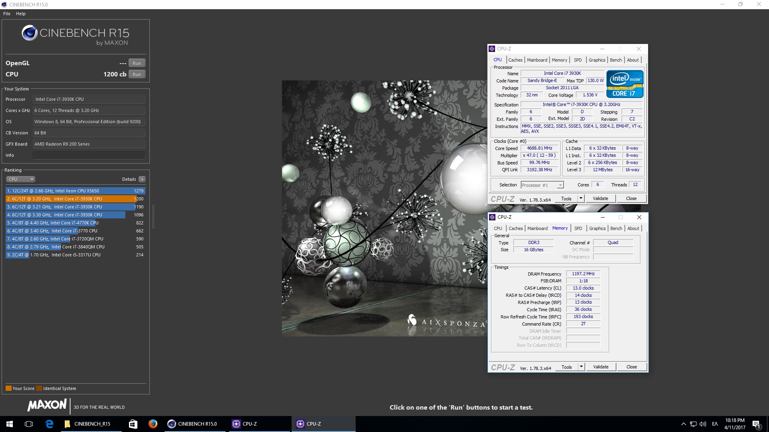
Task: Expand Tools dropdown arrow in upper CPU-Z window
Action: (581, 199)
